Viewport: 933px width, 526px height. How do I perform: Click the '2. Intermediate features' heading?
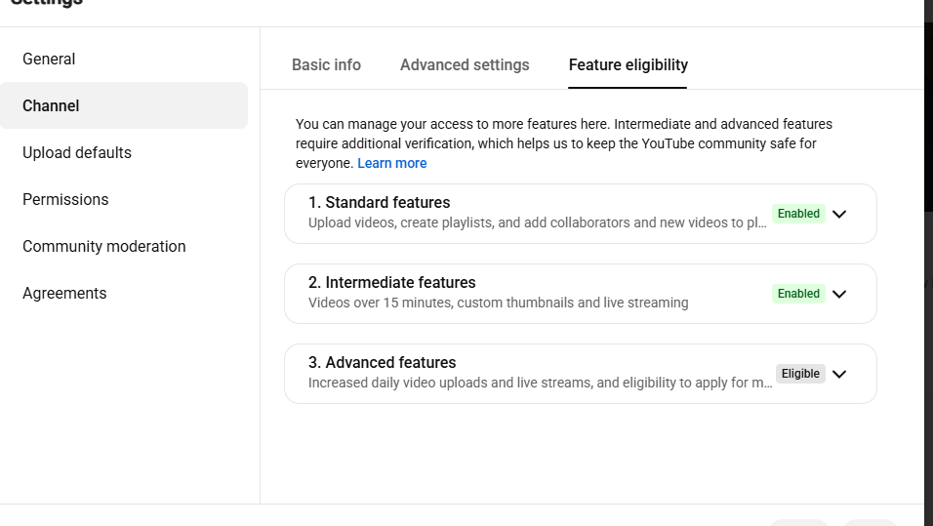392,282
